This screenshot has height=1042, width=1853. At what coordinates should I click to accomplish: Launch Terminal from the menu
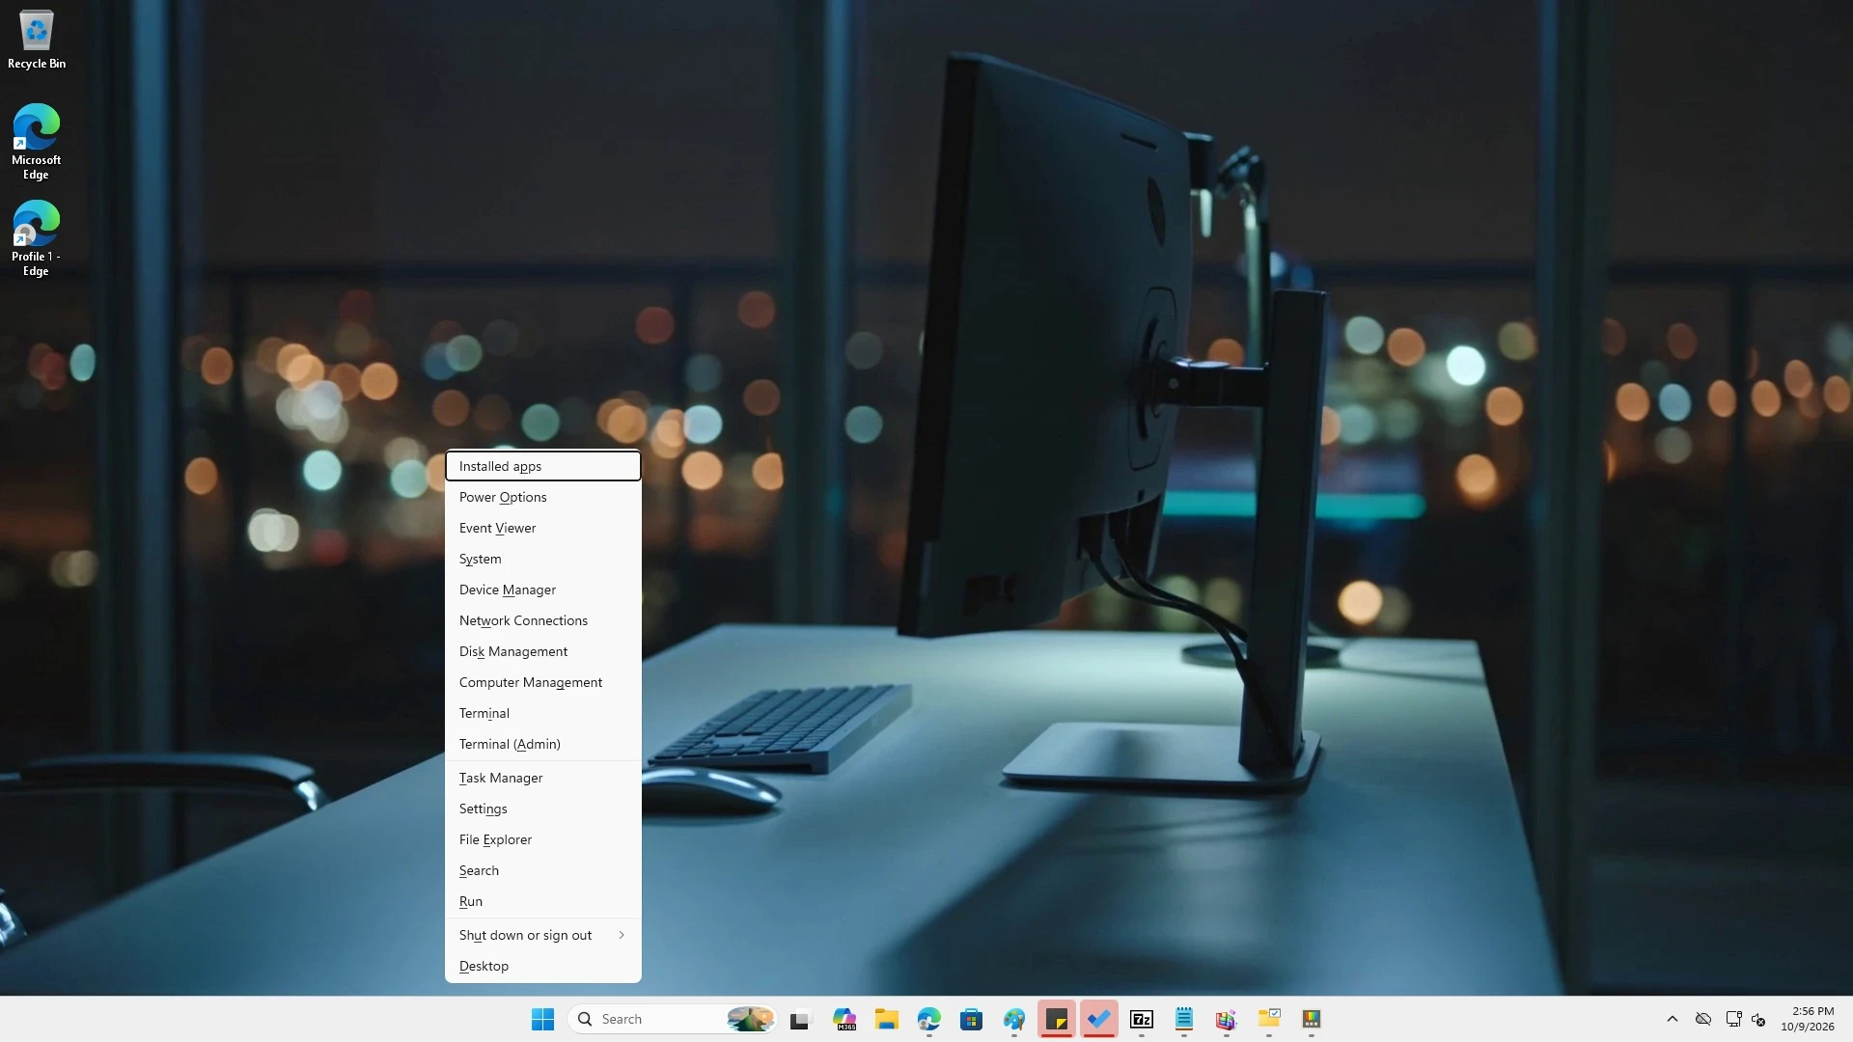(x=543, y=713)
